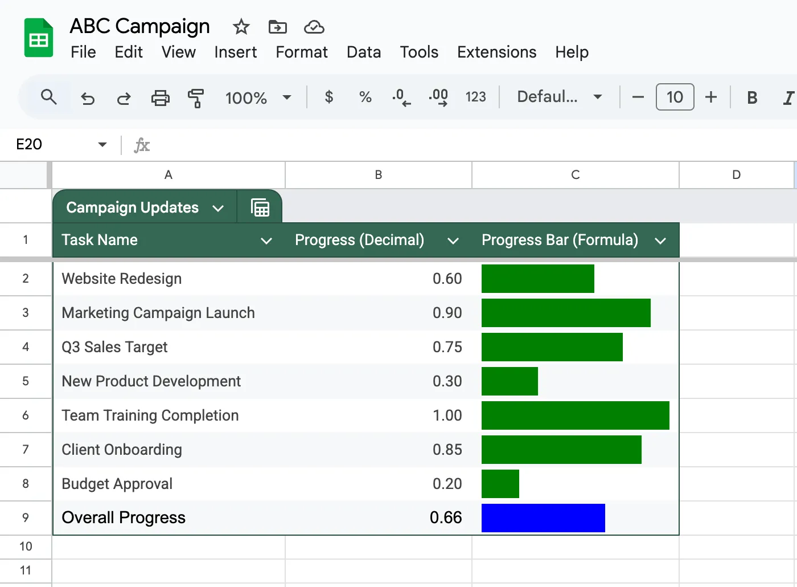Select the Overall Progress cell

pyautogui.click(x=169, y=518)
